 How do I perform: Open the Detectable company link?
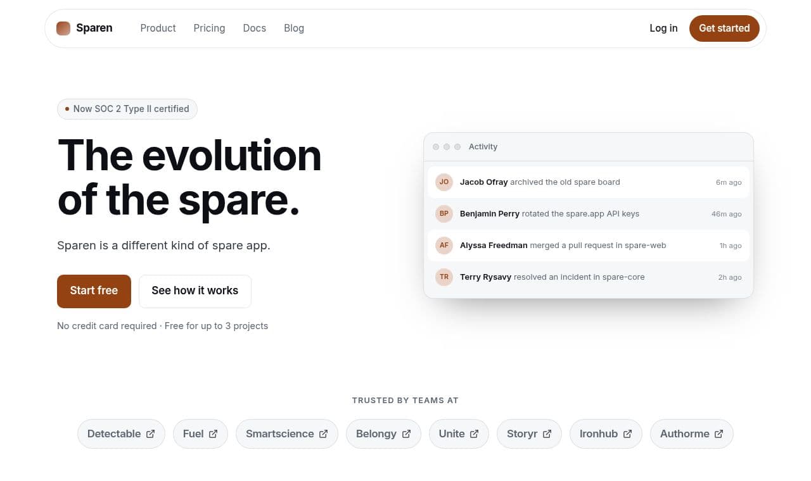tap(121, 434)
